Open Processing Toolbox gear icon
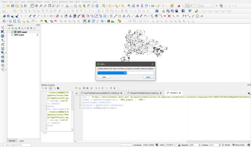The height and width of the screenshot is (147, 251). coord(138,6)
